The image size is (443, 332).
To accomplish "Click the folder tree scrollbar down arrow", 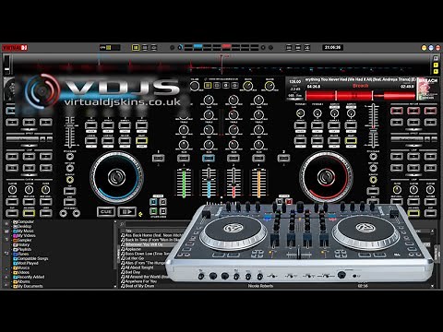I will (115, 286).
